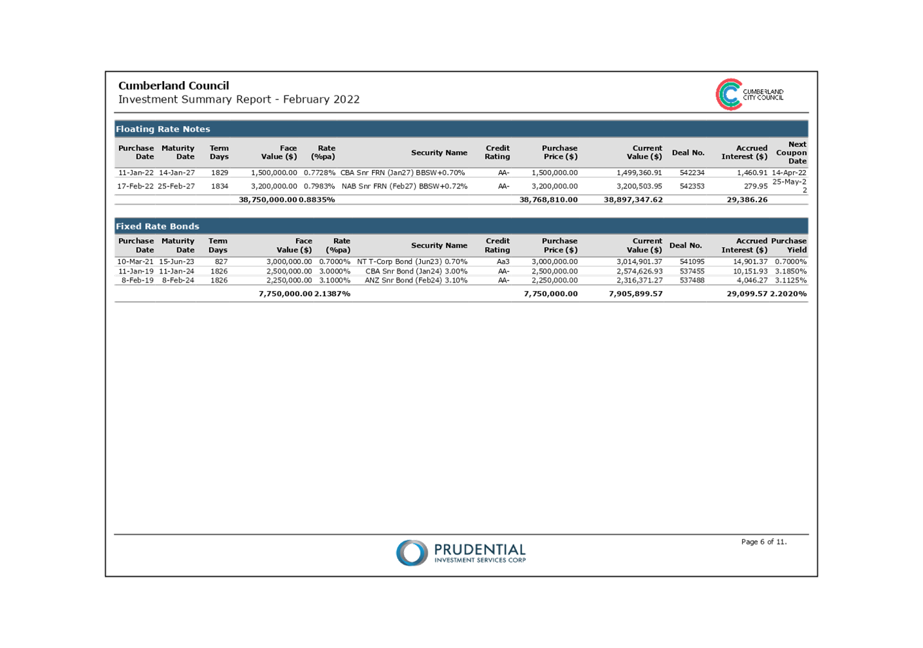
Task: Click accrued interest 4,046.27
Action: (752, 280)
